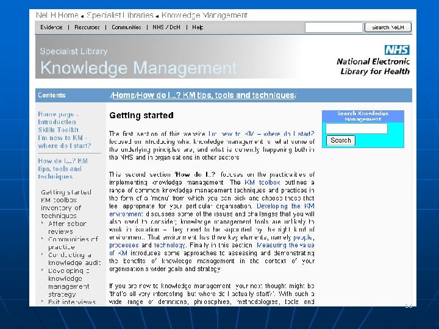
Task: Follow the I'm new to KM body link
Action: point(262,133)
